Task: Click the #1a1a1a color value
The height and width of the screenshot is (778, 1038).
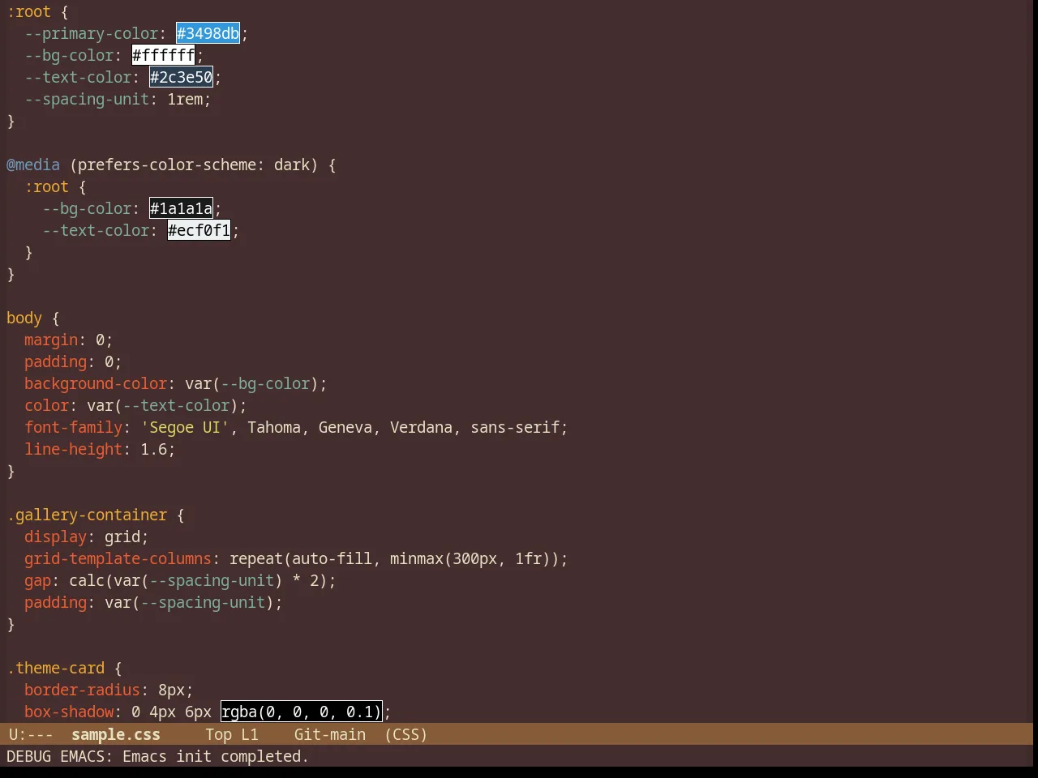Action: (x=181, y=208)
